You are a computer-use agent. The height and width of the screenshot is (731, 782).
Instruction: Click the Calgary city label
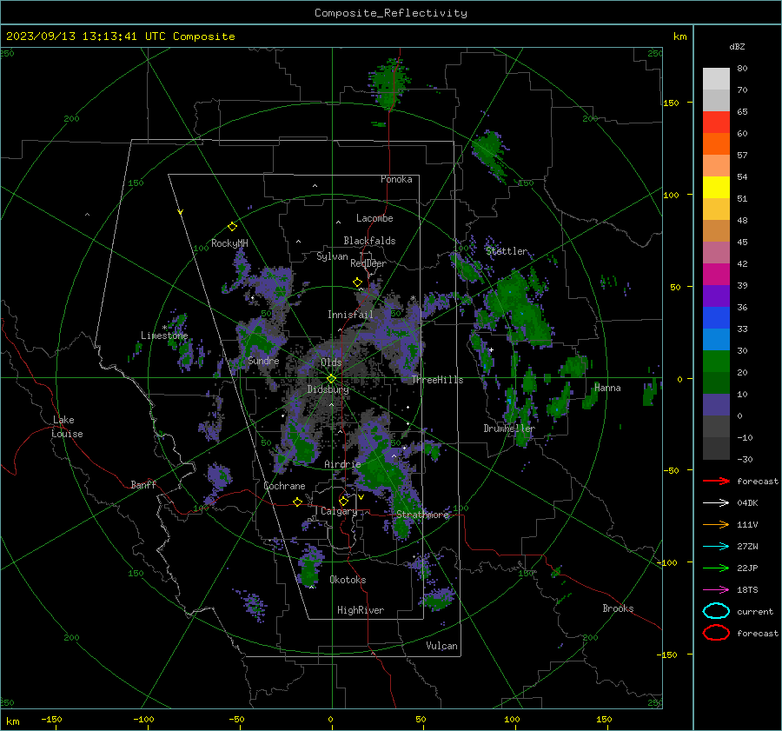tap(339, 511)
